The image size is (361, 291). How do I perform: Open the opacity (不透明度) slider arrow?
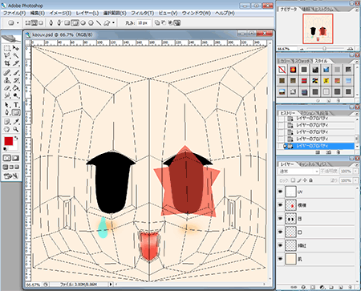355,171
